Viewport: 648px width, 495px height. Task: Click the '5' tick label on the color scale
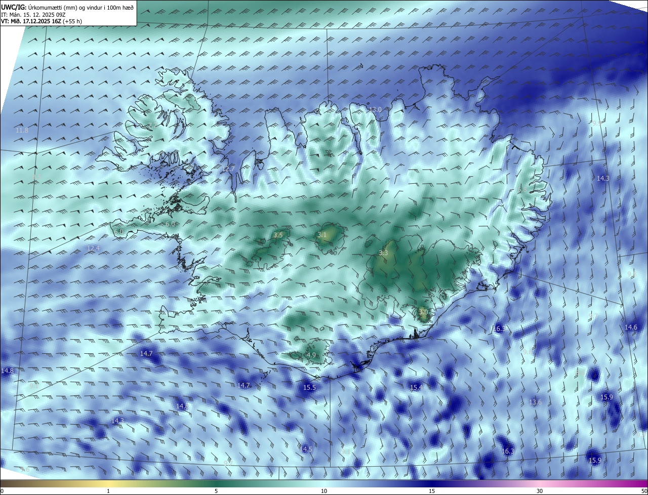point(216,491)
